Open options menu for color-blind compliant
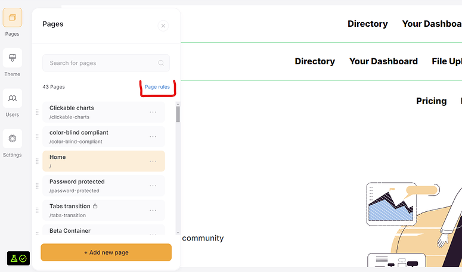This screenshot has width=462, height=272. point(153,137)
